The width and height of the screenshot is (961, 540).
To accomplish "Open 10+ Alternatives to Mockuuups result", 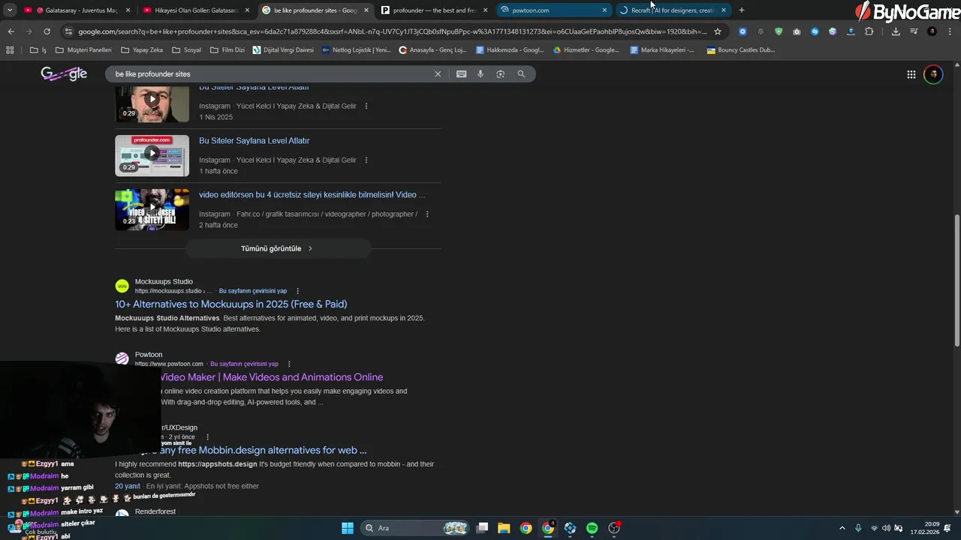I will [230, 304].
